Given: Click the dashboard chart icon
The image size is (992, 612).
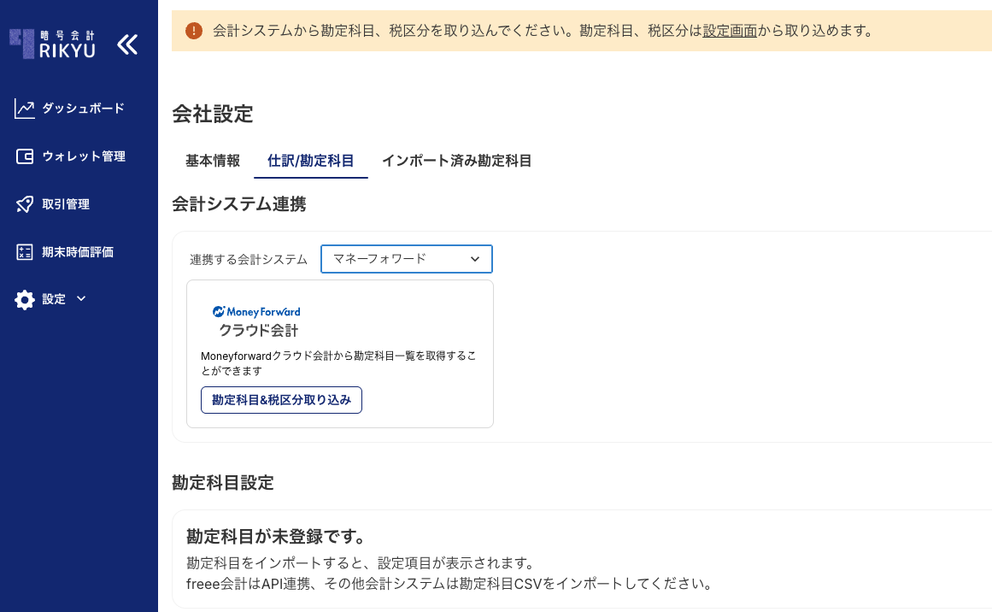Looking at the screenshot, I should 25,109.
